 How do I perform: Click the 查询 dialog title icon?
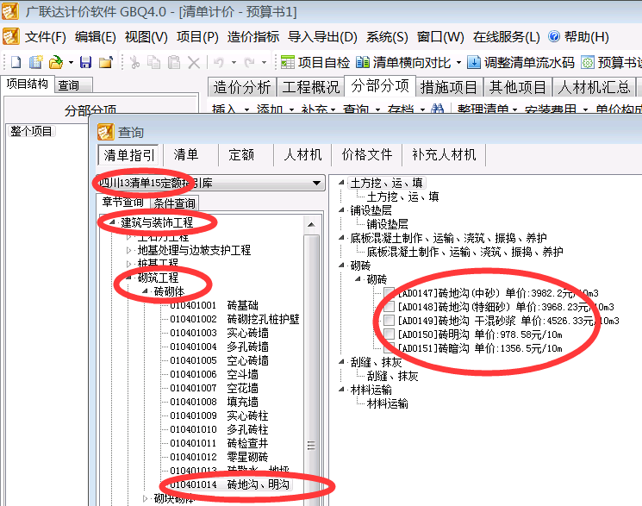[x=106, y=132]
